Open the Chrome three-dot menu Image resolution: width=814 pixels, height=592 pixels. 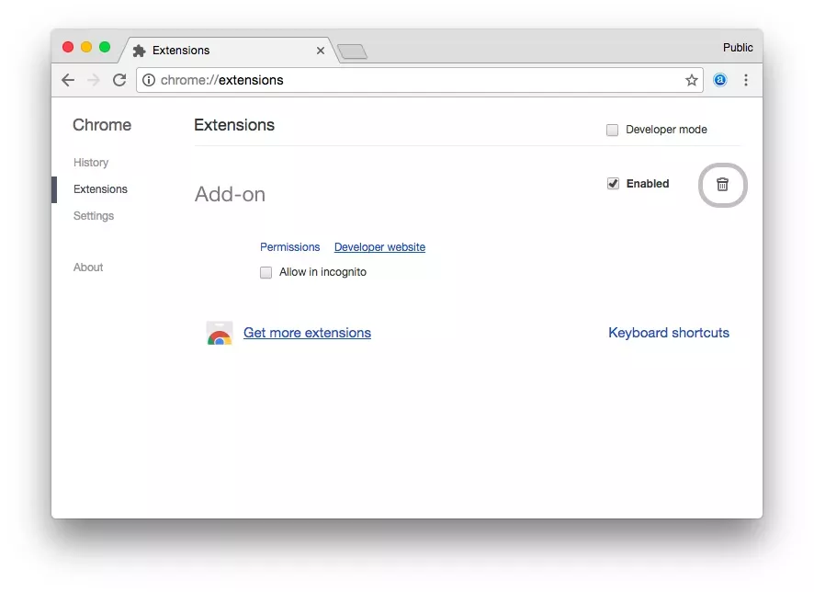745,80
